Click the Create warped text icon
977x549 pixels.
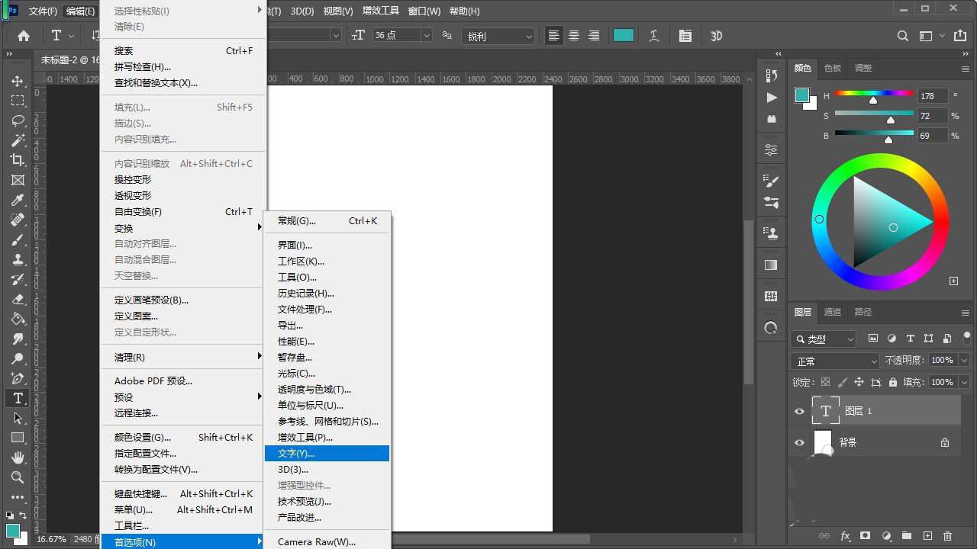pos(654,36)
